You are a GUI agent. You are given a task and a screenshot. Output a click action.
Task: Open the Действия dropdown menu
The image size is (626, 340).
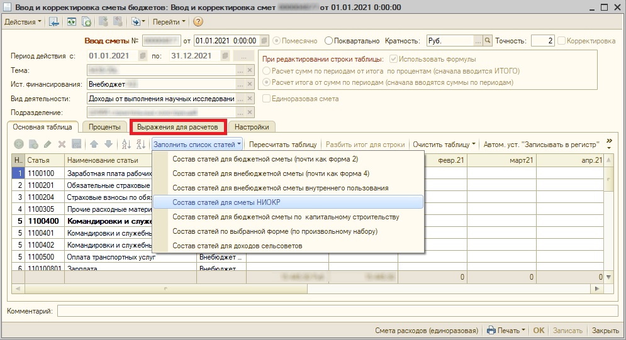(23, 22)
